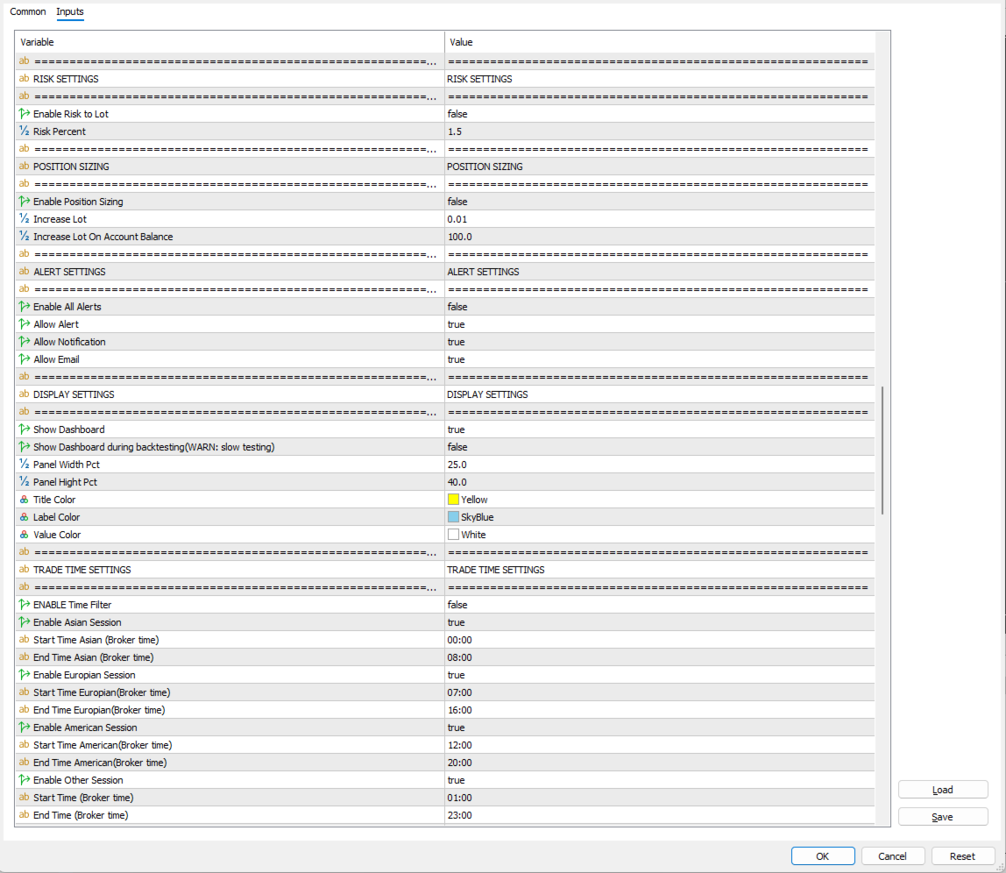Edit the End Time (Broker time) value 23:00
This screenshot has height=873, width=1006.
click(660, 815)
